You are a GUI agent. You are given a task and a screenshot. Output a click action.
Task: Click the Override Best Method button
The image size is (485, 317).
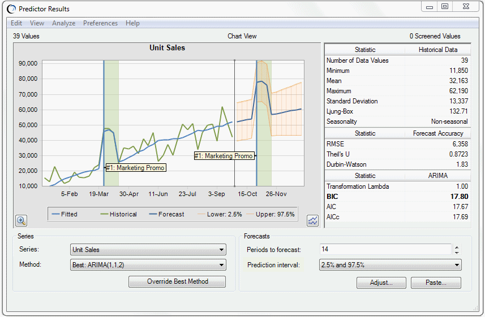177,281
